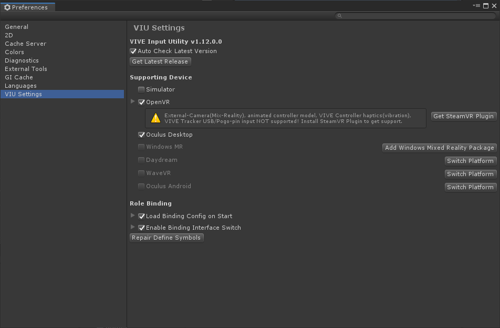Click Add Windows Mixed Reality Package

click(x=440, y=148)
